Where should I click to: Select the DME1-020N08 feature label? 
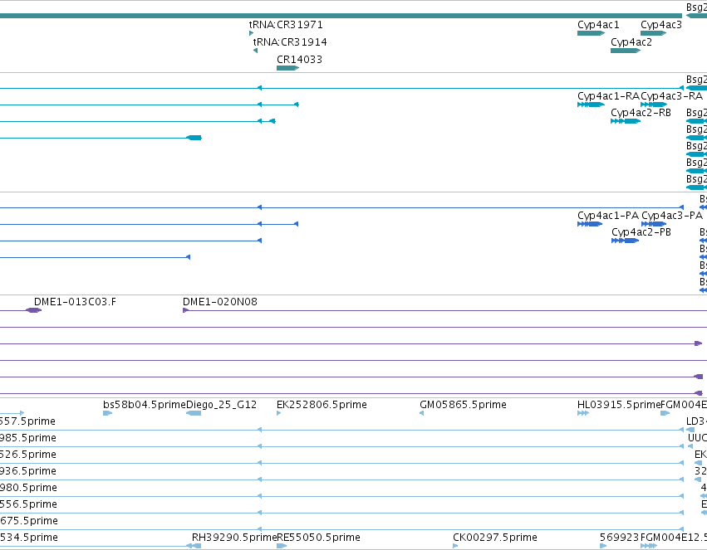coord(220,302)
